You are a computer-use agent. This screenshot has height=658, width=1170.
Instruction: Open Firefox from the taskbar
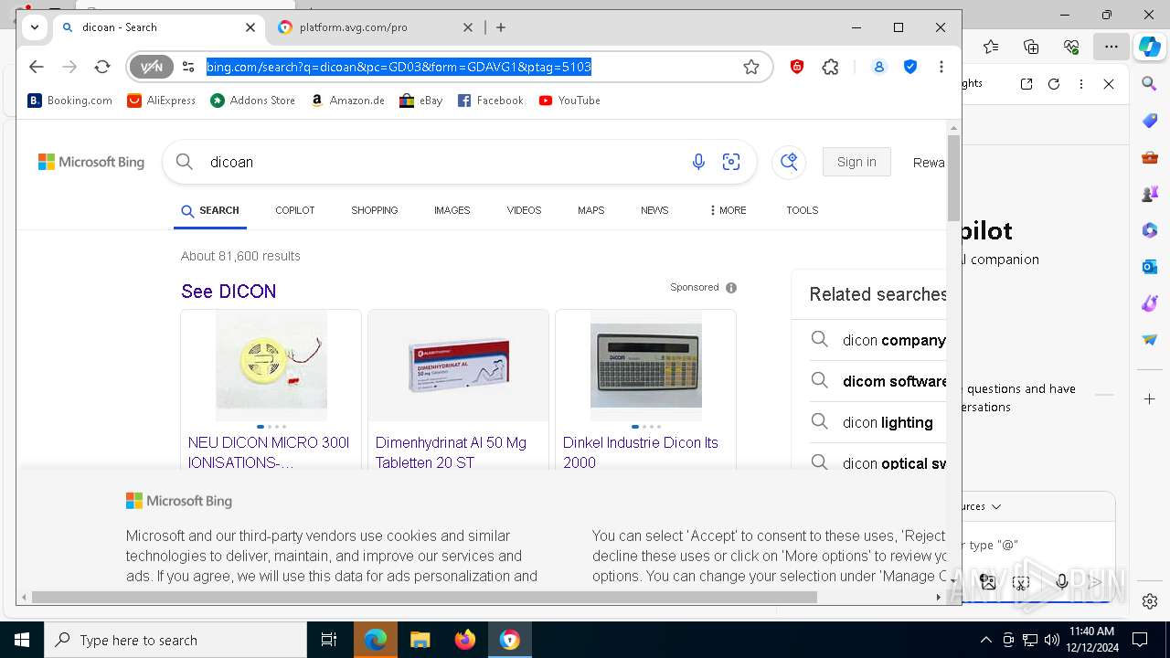[x=465, y=641]
